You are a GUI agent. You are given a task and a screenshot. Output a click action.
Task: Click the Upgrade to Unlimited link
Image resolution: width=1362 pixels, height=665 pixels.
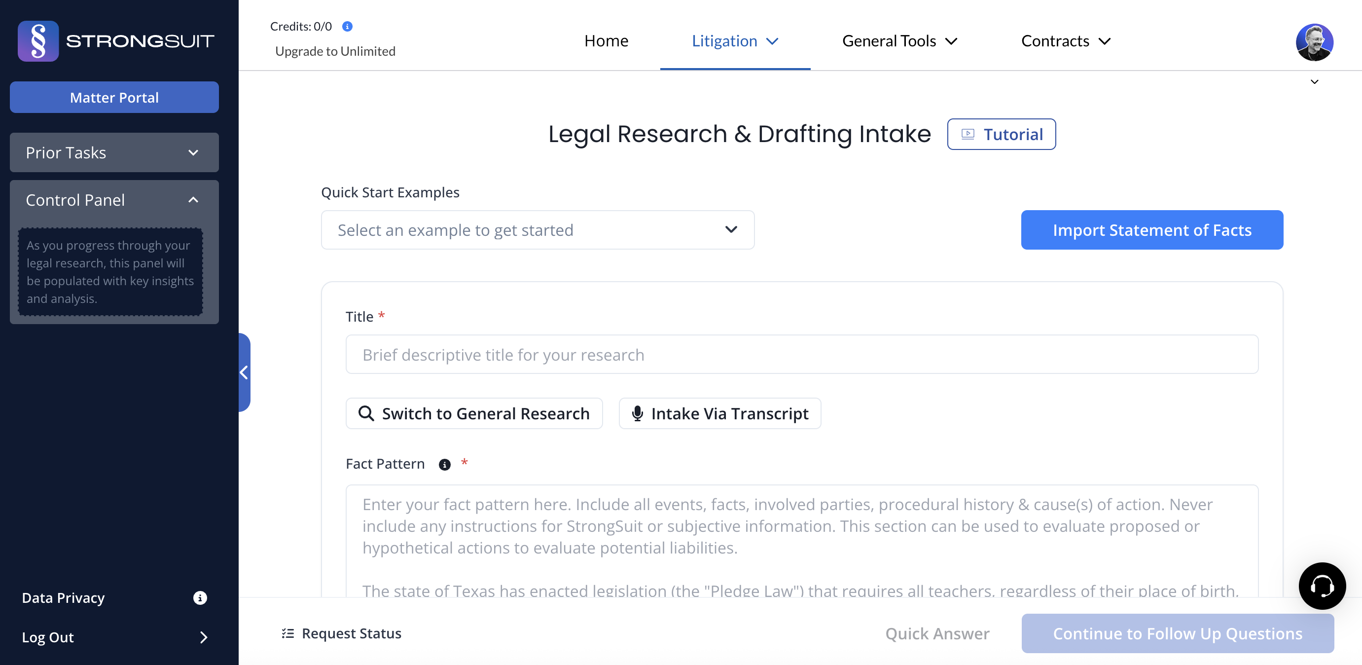coord(335,51)
